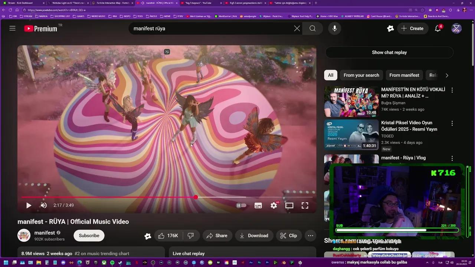Open Steam from the taskbar
Image resolution: width=475 pixels, height=267 pixels.
120,263
